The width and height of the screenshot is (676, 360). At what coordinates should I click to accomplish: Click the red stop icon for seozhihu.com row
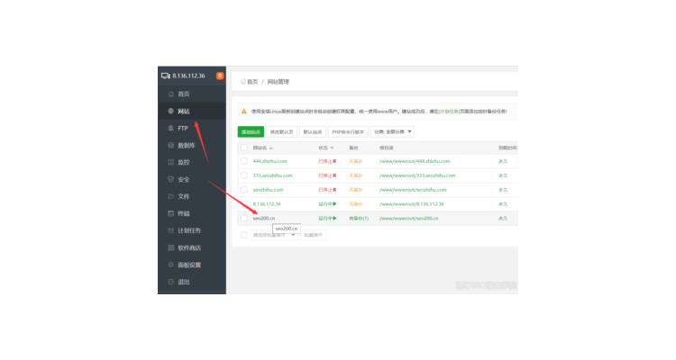click(334, 190)
